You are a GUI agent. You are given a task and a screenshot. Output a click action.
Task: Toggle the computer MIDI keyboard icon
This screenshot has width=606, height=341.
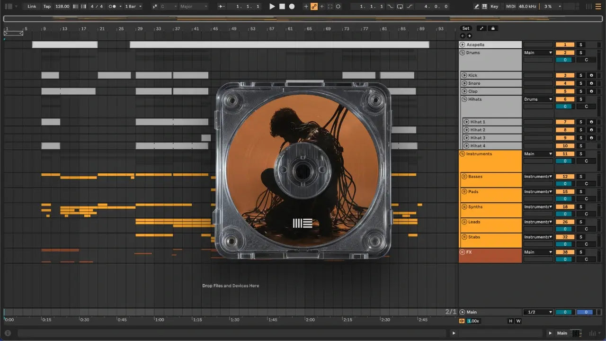(x=484, y=7)
